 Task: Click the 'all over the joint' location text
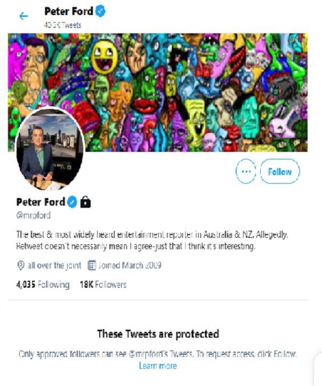click(54, 265)
